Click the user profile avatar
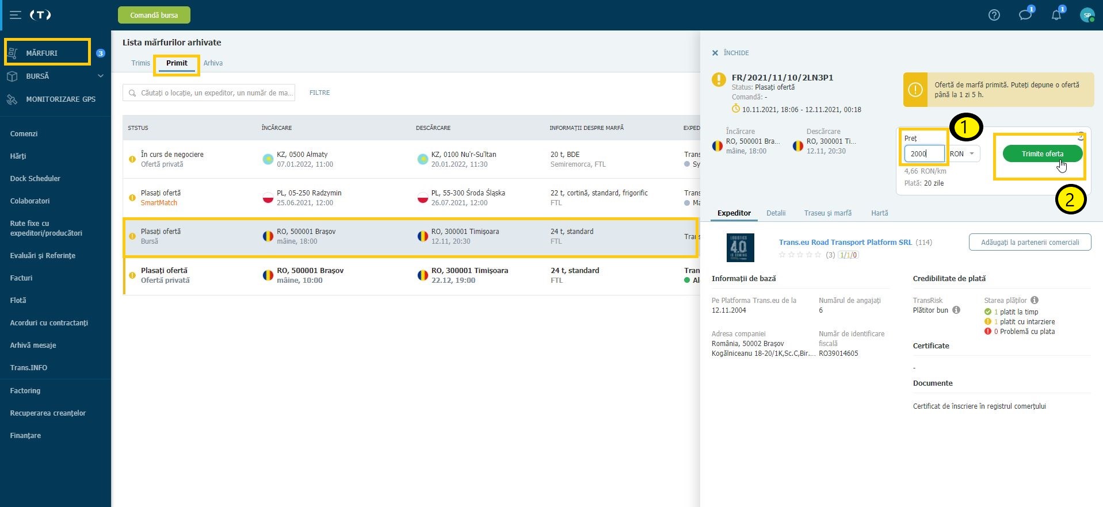The image size is (1103, 507). point(1086,16)
